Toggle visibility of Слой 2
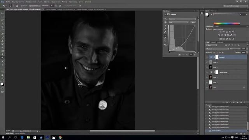The image size is (249, 140). tap(207, 77)
